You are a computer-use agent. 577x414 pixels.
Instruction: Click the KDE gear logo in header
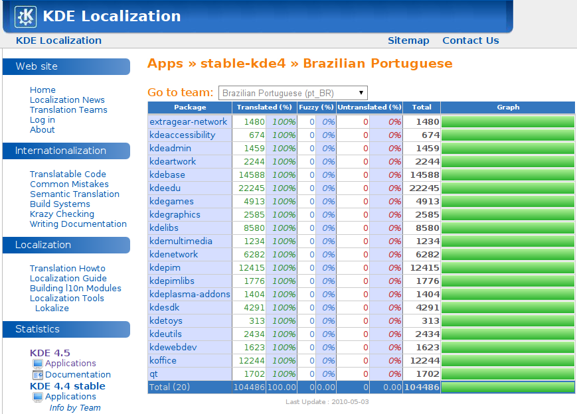coord(26,17)
